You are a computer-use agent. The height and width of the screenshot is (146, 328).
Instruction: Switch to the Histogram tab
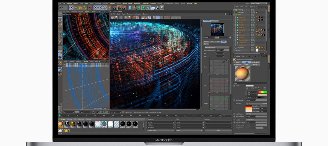click(x=215, y=21)
